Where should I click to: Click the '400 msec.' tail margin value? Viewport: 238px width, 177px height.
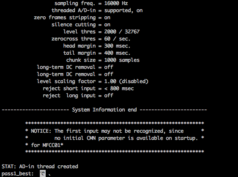tap(117, 53)
